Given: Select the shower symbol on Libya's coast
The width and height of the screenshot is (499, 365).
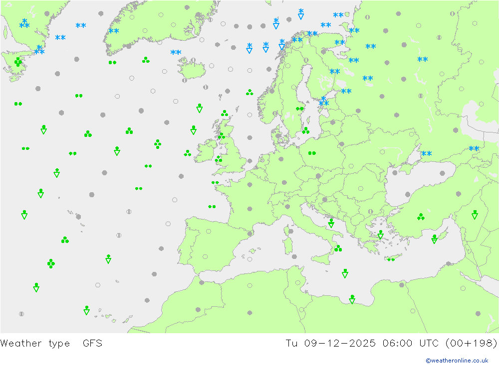Looking at the screenshot, I should coord(352,299).
